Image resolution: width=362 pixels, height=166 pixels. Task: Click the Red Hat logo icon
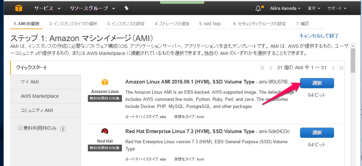coord(105,131)
